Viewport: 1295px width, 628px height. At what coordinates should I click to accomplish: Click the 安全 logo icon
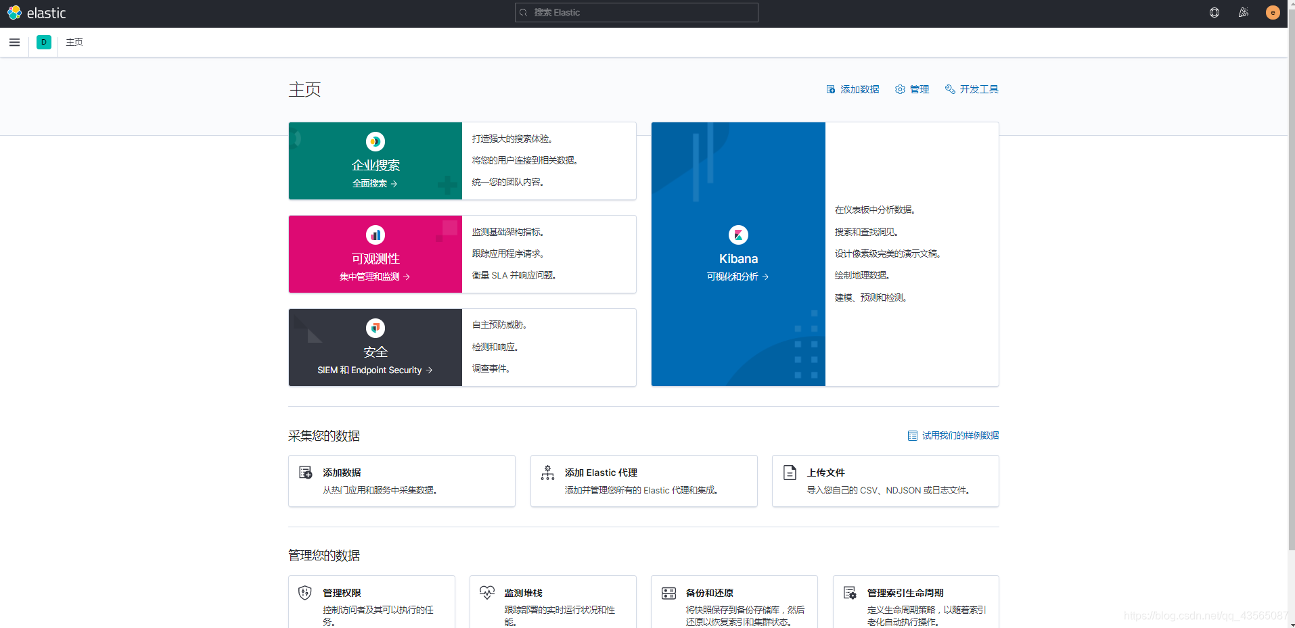(376, 328)
